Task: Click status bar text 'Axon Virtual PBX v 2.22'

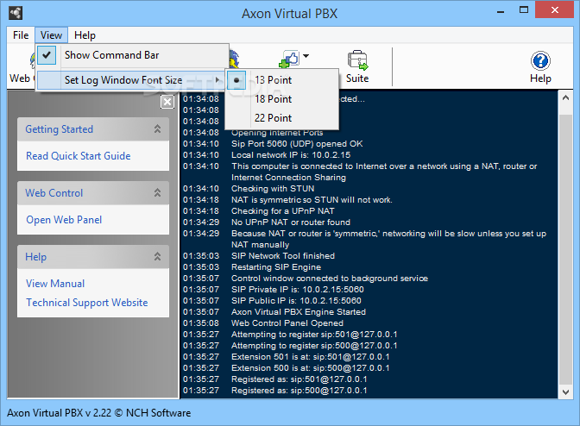Action: [60, 413]
